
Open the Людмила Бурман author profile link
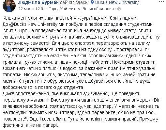point(38,2)
